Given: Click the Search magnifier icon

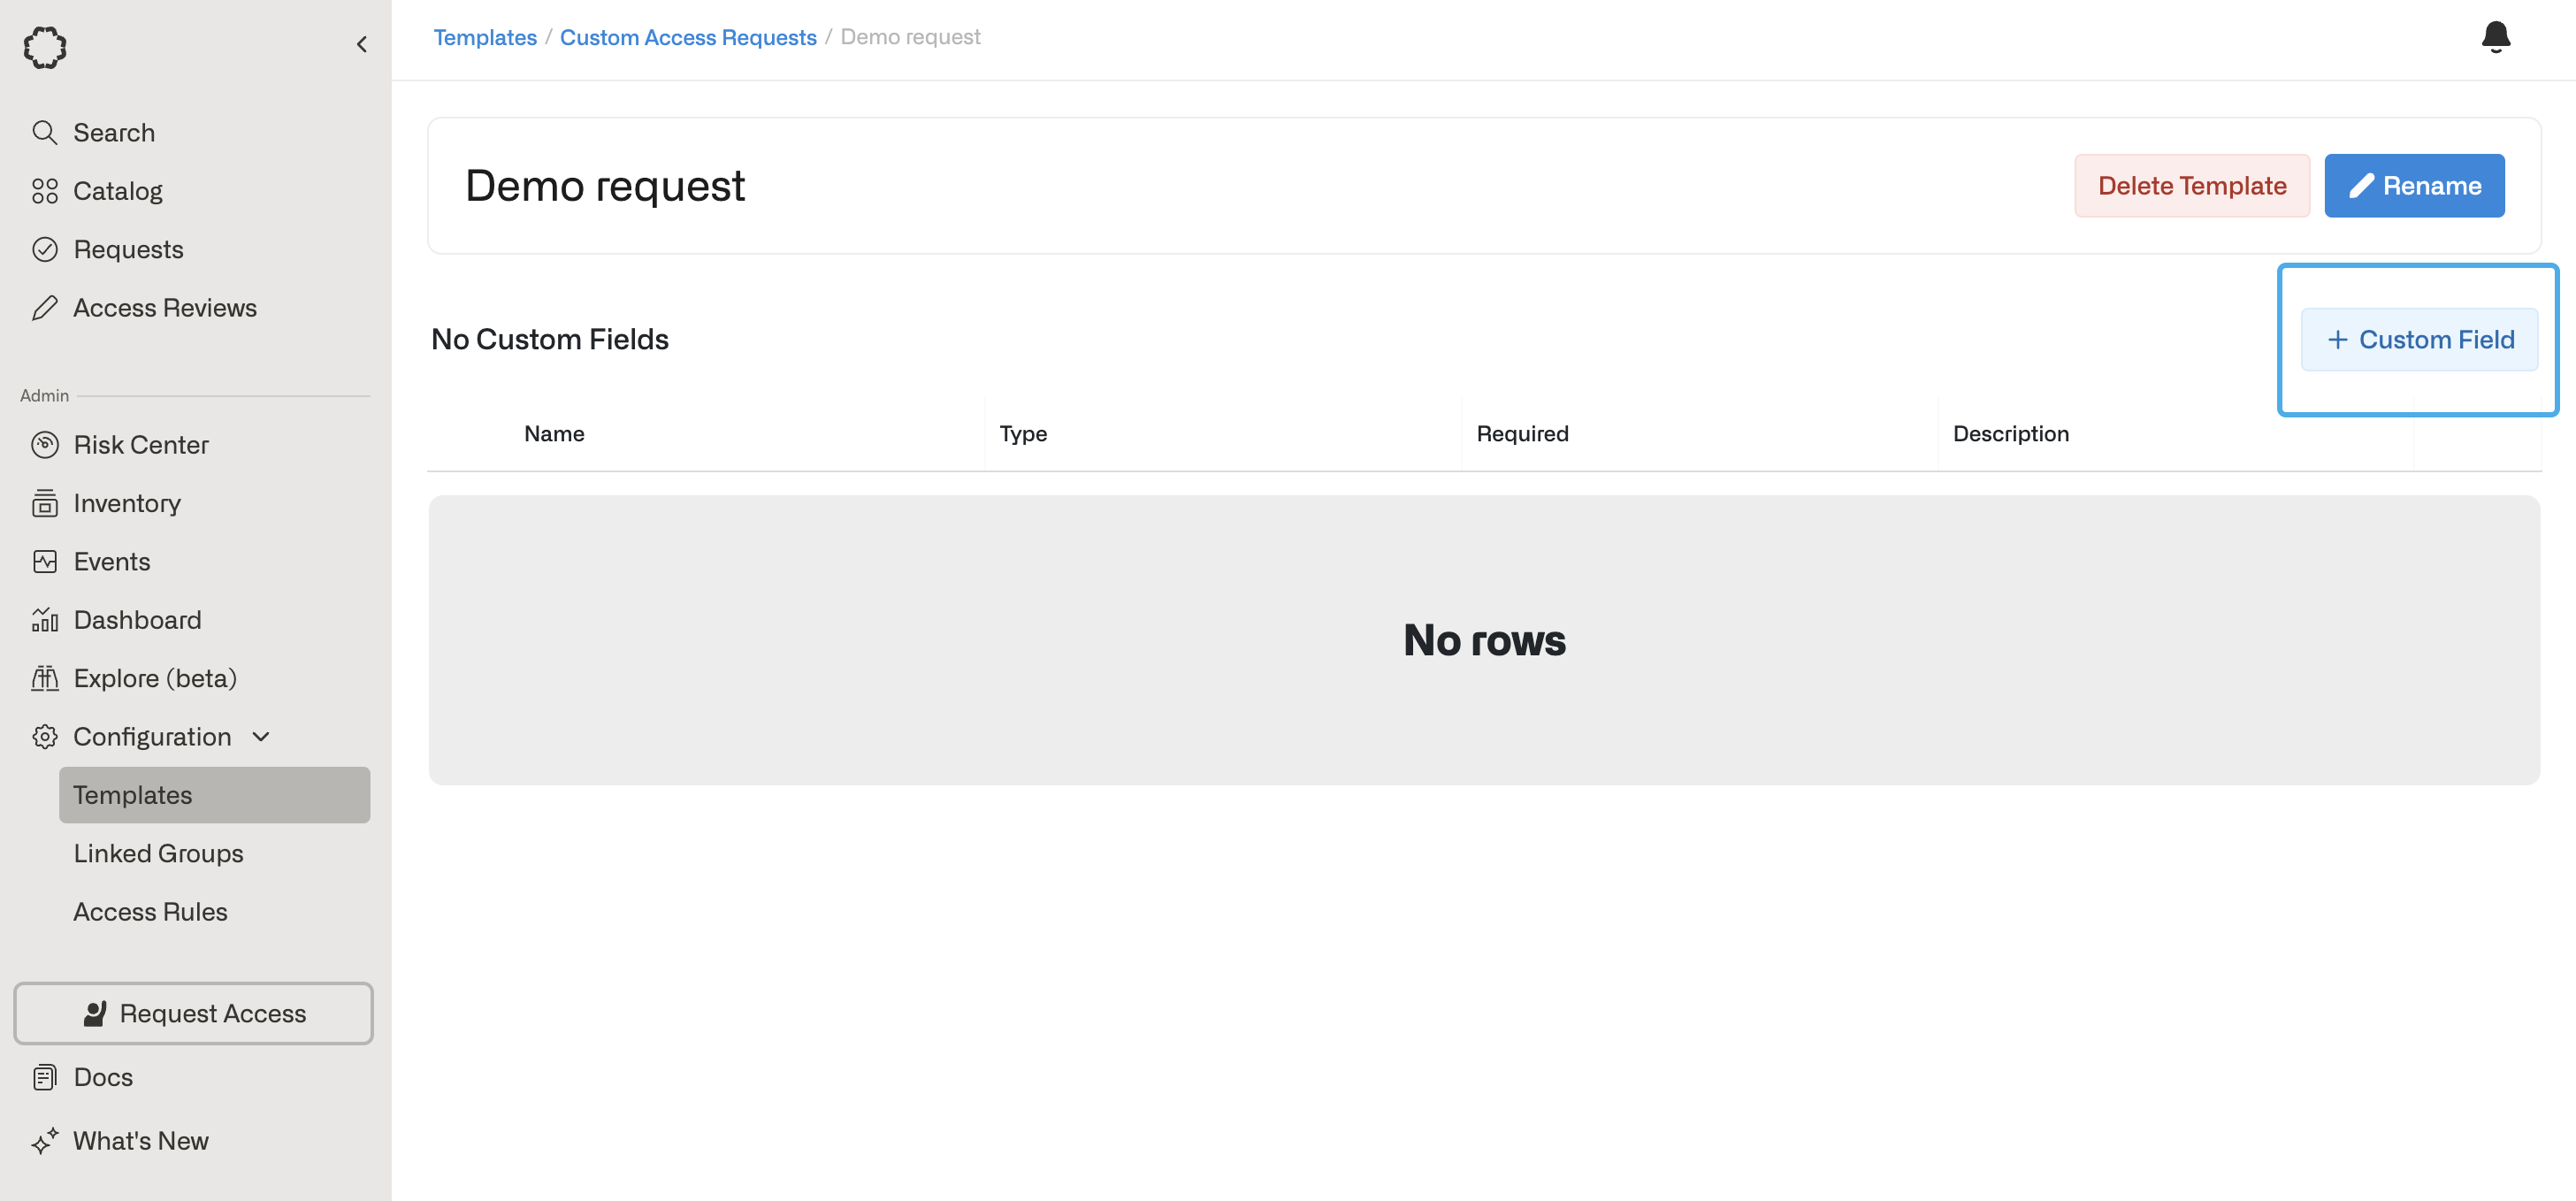Looking at the screenshot, I should (44, 133).
